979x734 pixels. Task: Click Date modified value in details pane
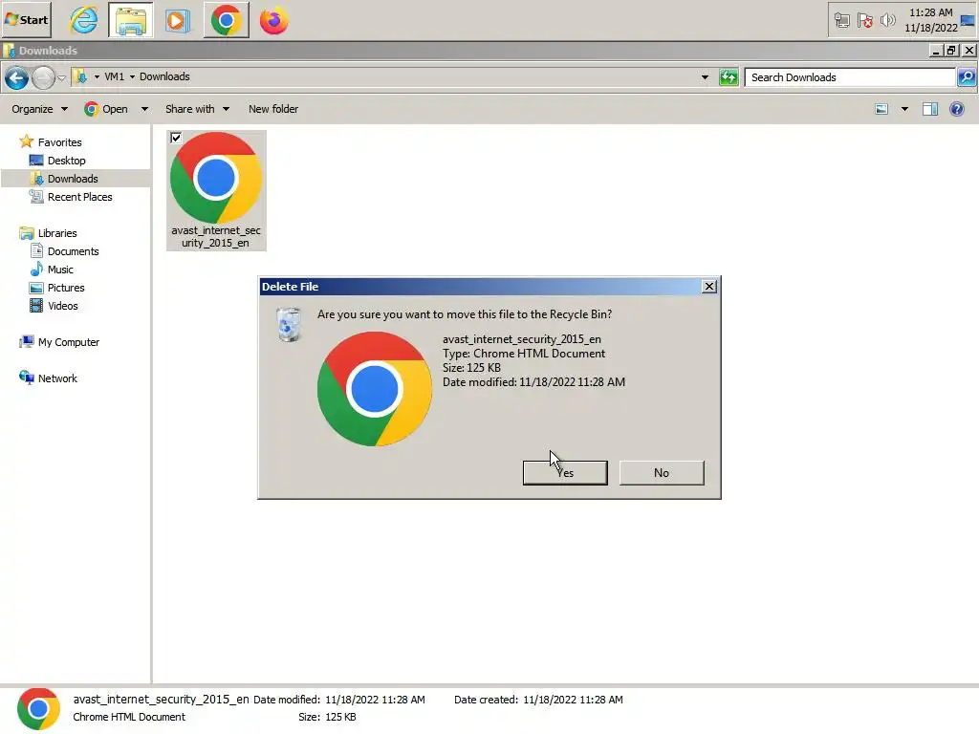point(375,700)
